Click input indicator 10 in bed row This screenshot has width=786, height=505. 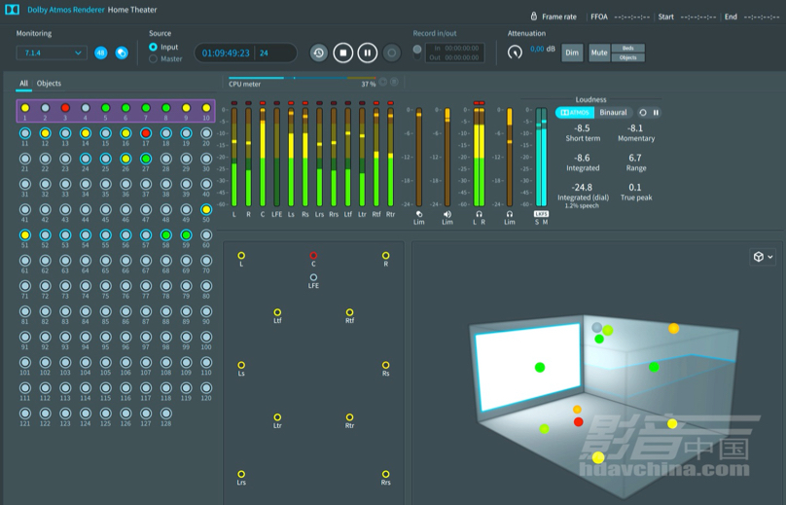pos(206,108)
